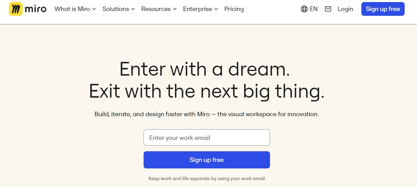
Task: Click the 'Keep work and life separate' note
Action: (x=206, y=178)
